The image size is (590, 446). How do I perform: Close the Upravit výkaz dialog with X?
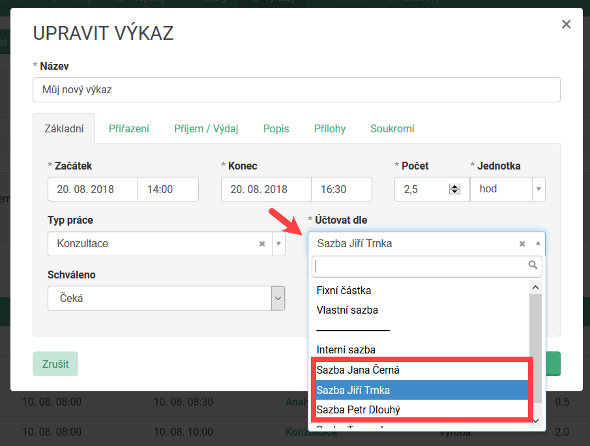(566, 25)
